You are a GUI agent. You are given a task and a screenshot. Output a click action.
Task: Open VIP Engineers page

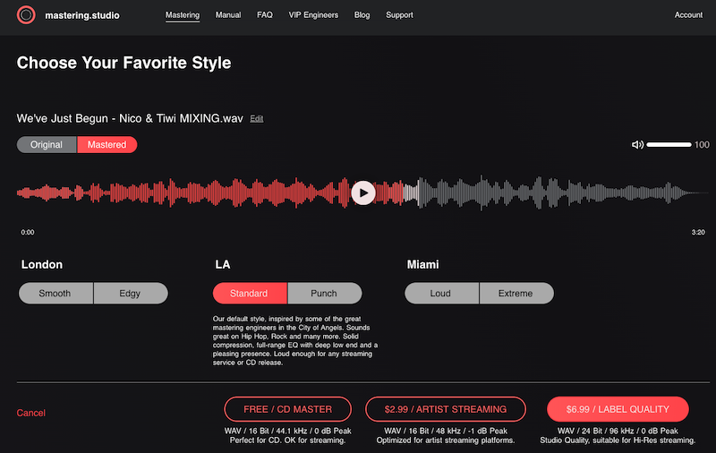pos(313,15)
